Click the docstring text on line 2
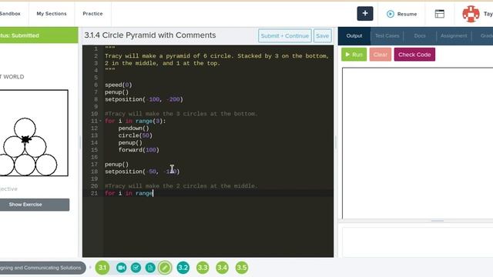The height and width of the screenshot is (277, 493). [x=216, y=56]
